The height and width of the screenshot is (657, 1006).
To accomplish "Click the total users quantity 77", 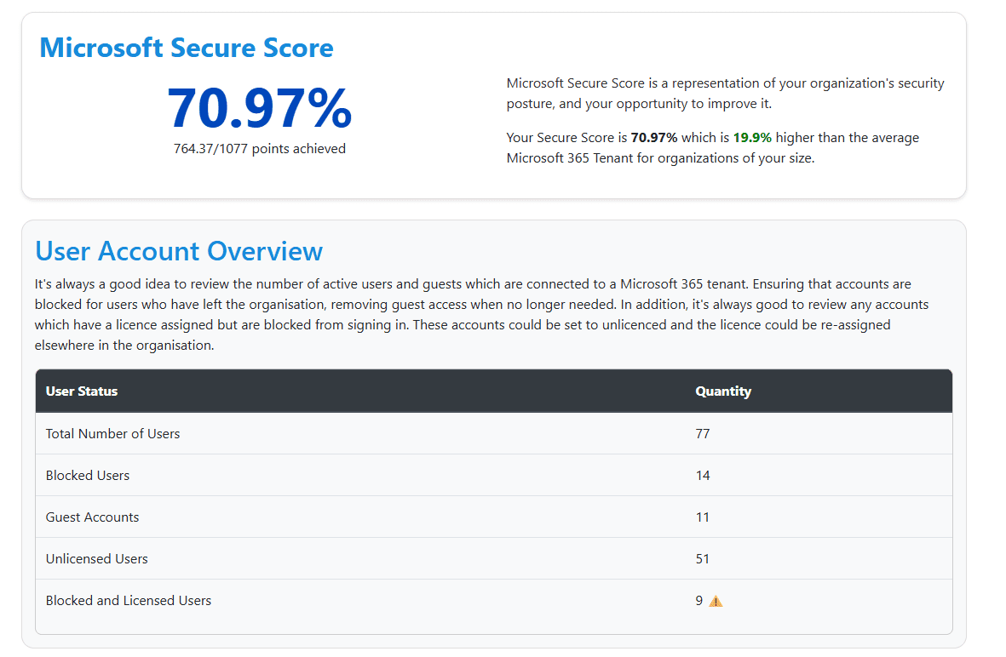I will (x=703, y=434).
